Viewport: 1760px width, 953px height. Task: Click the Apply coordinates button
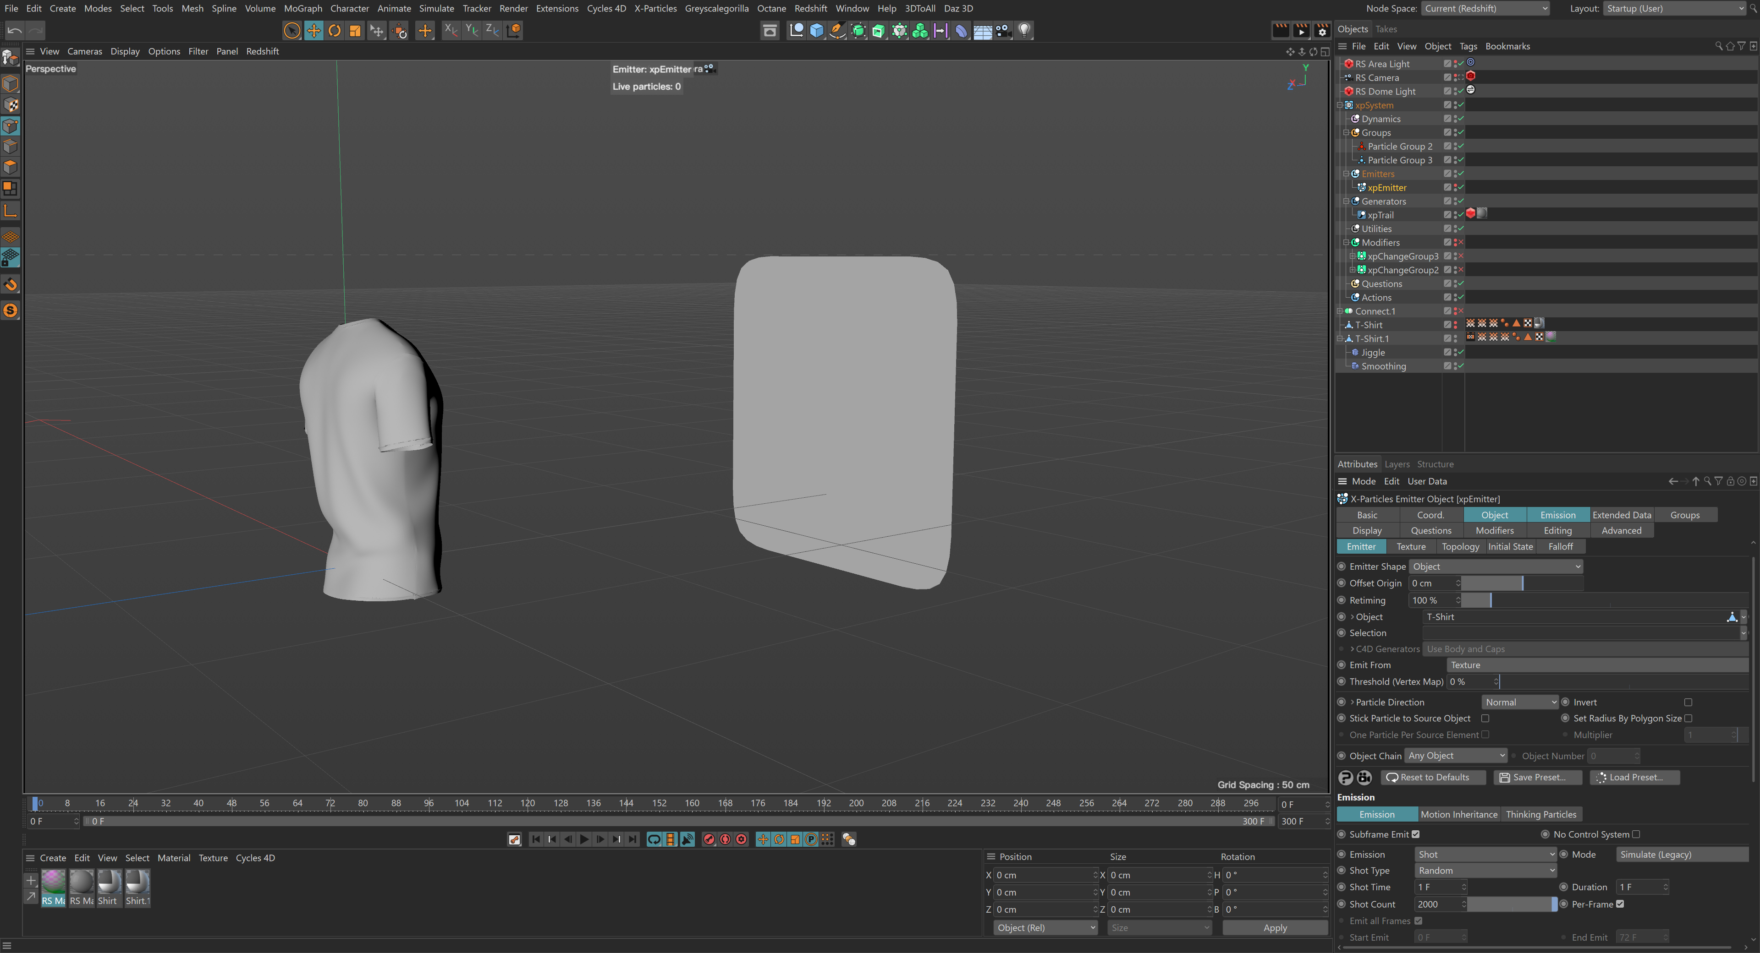pyautogui.click(x=1275, y=928)
